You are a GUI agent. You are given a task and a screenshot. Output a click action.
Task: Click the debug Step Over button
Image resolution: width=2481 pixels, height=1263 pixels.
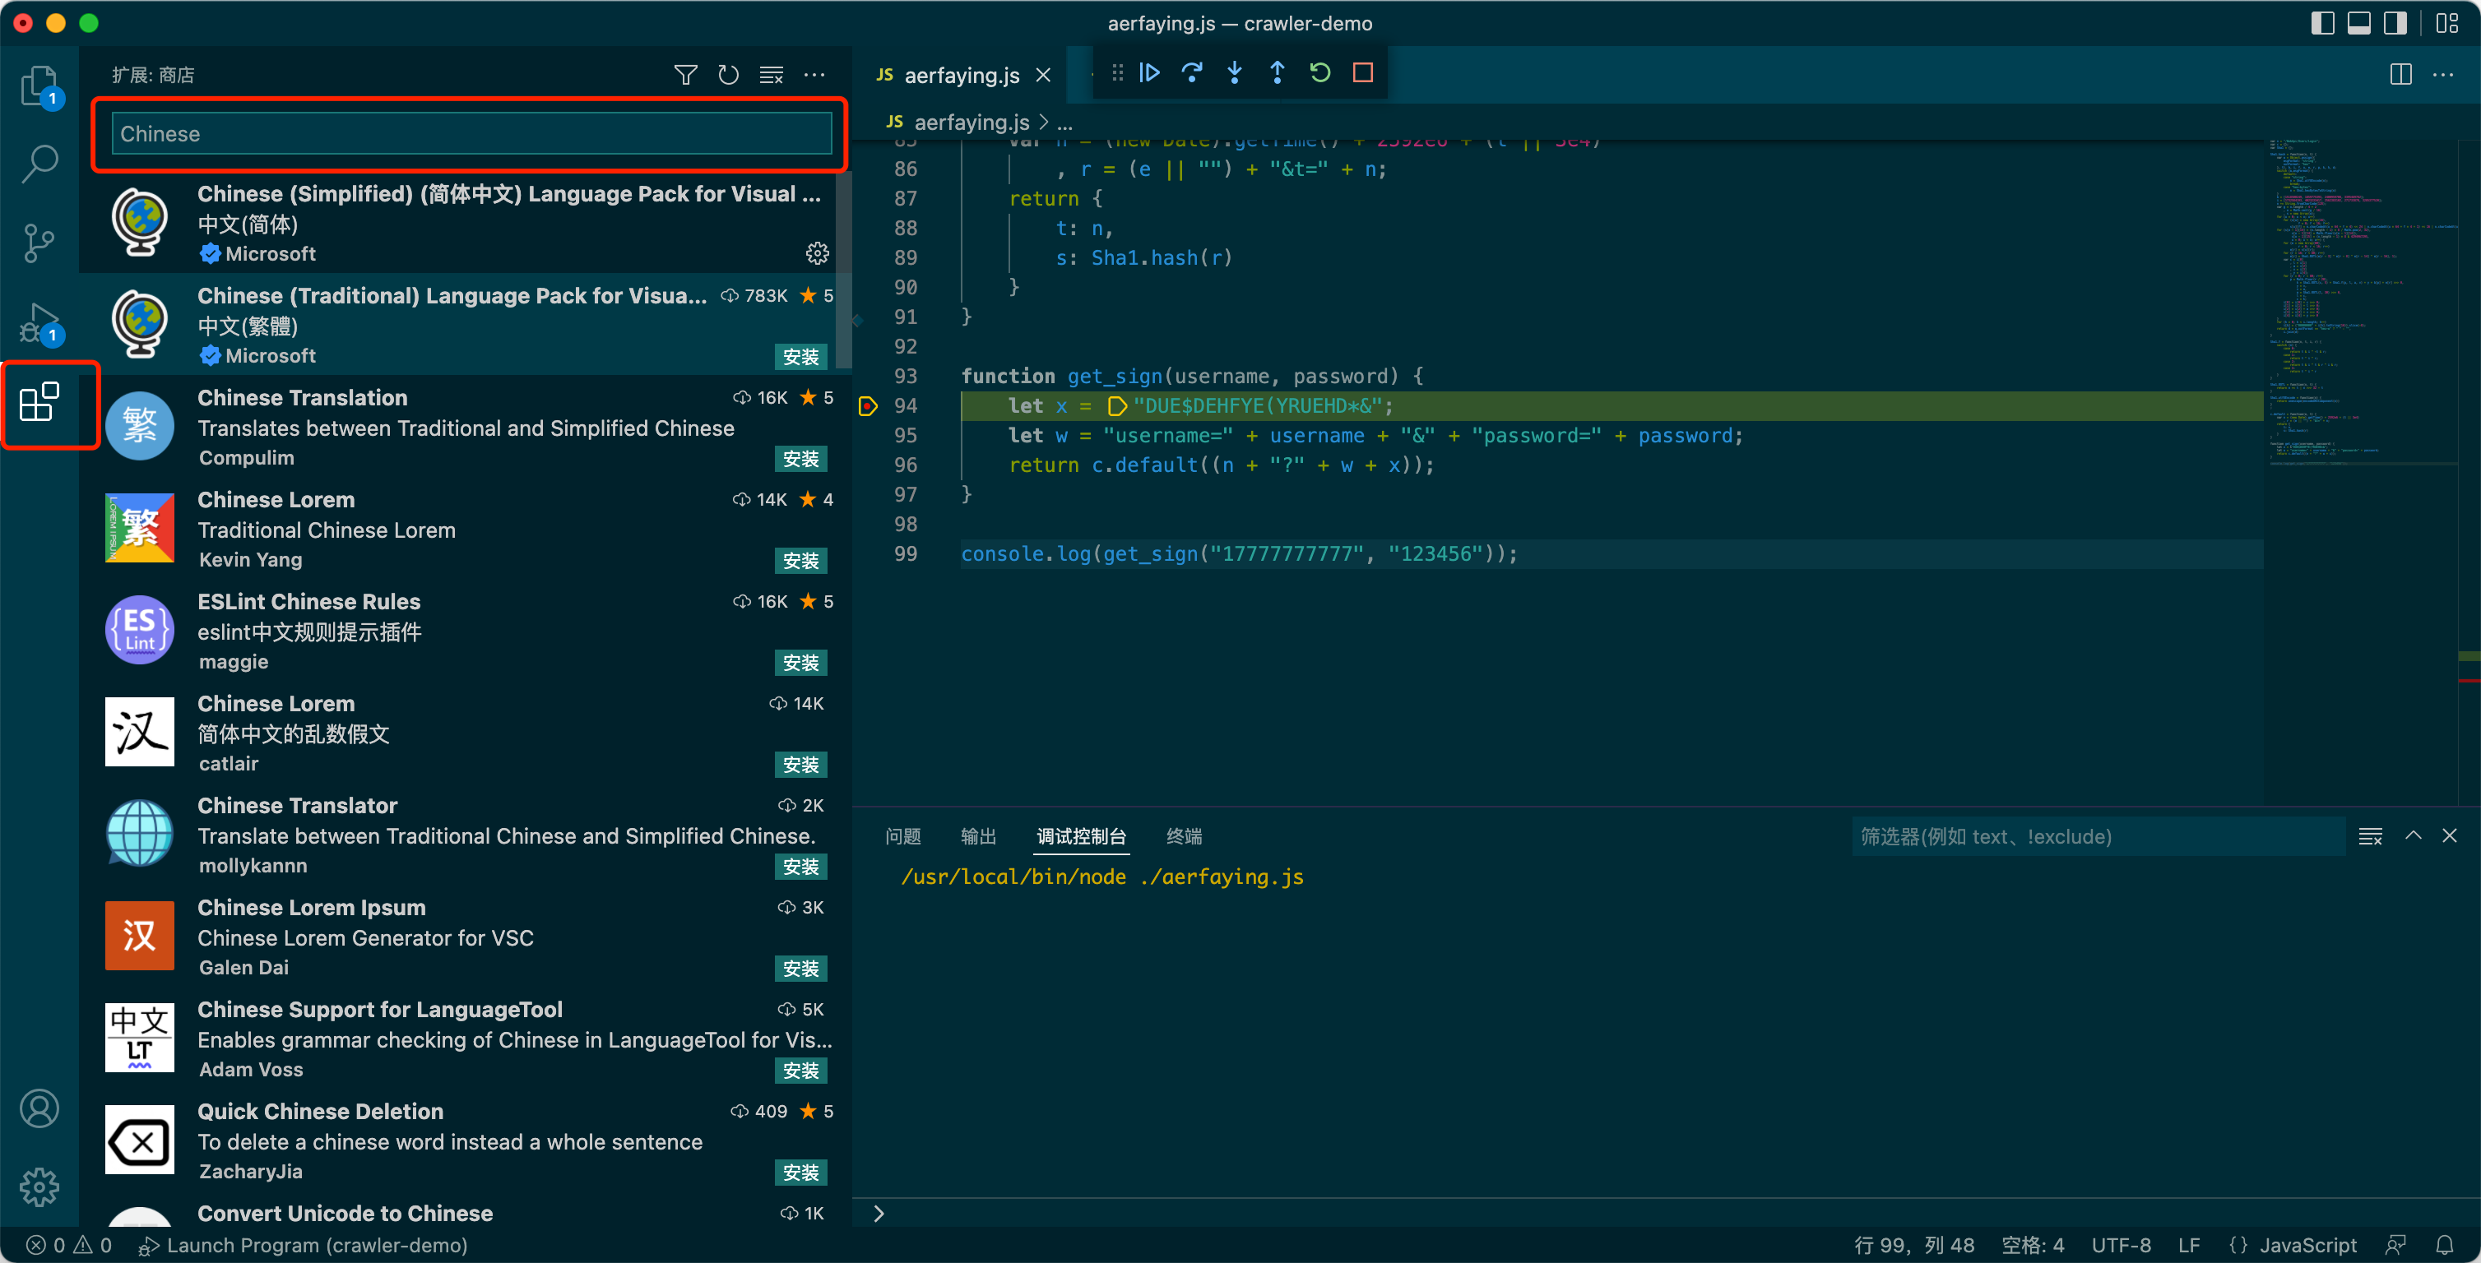pyautogui.click(x=1191, y=73)
